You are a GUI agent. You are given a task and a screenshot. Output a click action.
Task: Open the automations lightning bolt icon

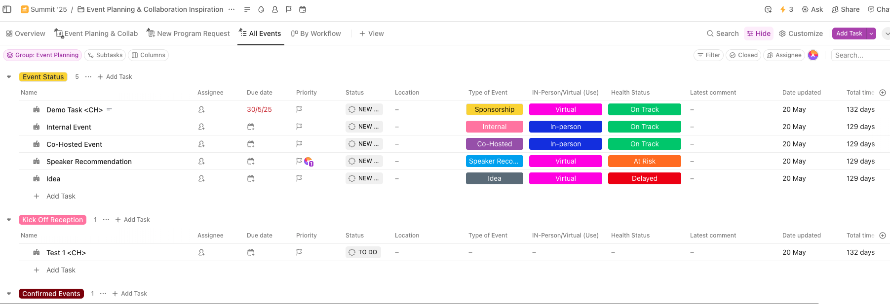coord(783,9)
